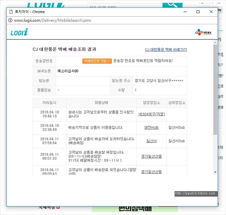Click the timestamp 2018.04.11 07:59:54

[x=50, y=141]
